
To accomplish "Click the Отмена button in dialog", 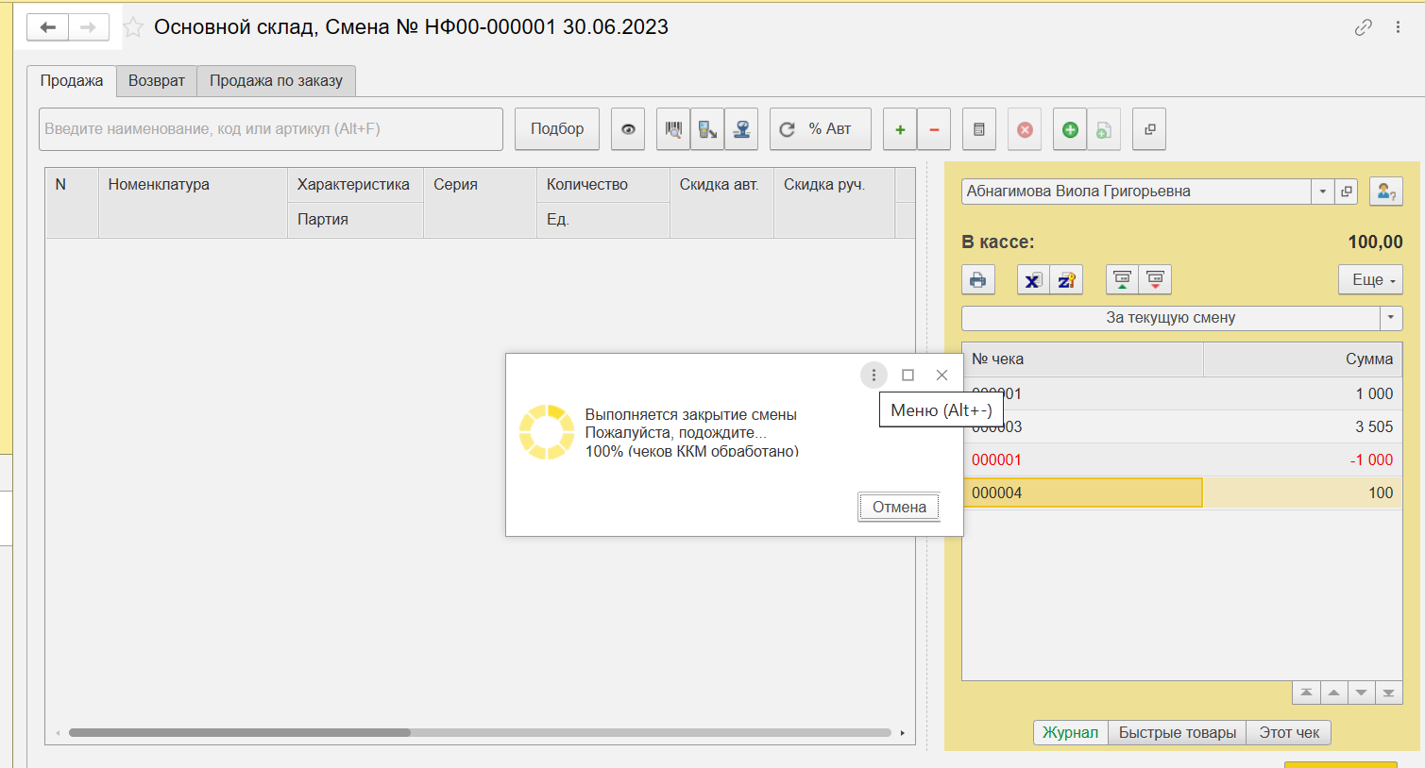I will coord(899,508).
